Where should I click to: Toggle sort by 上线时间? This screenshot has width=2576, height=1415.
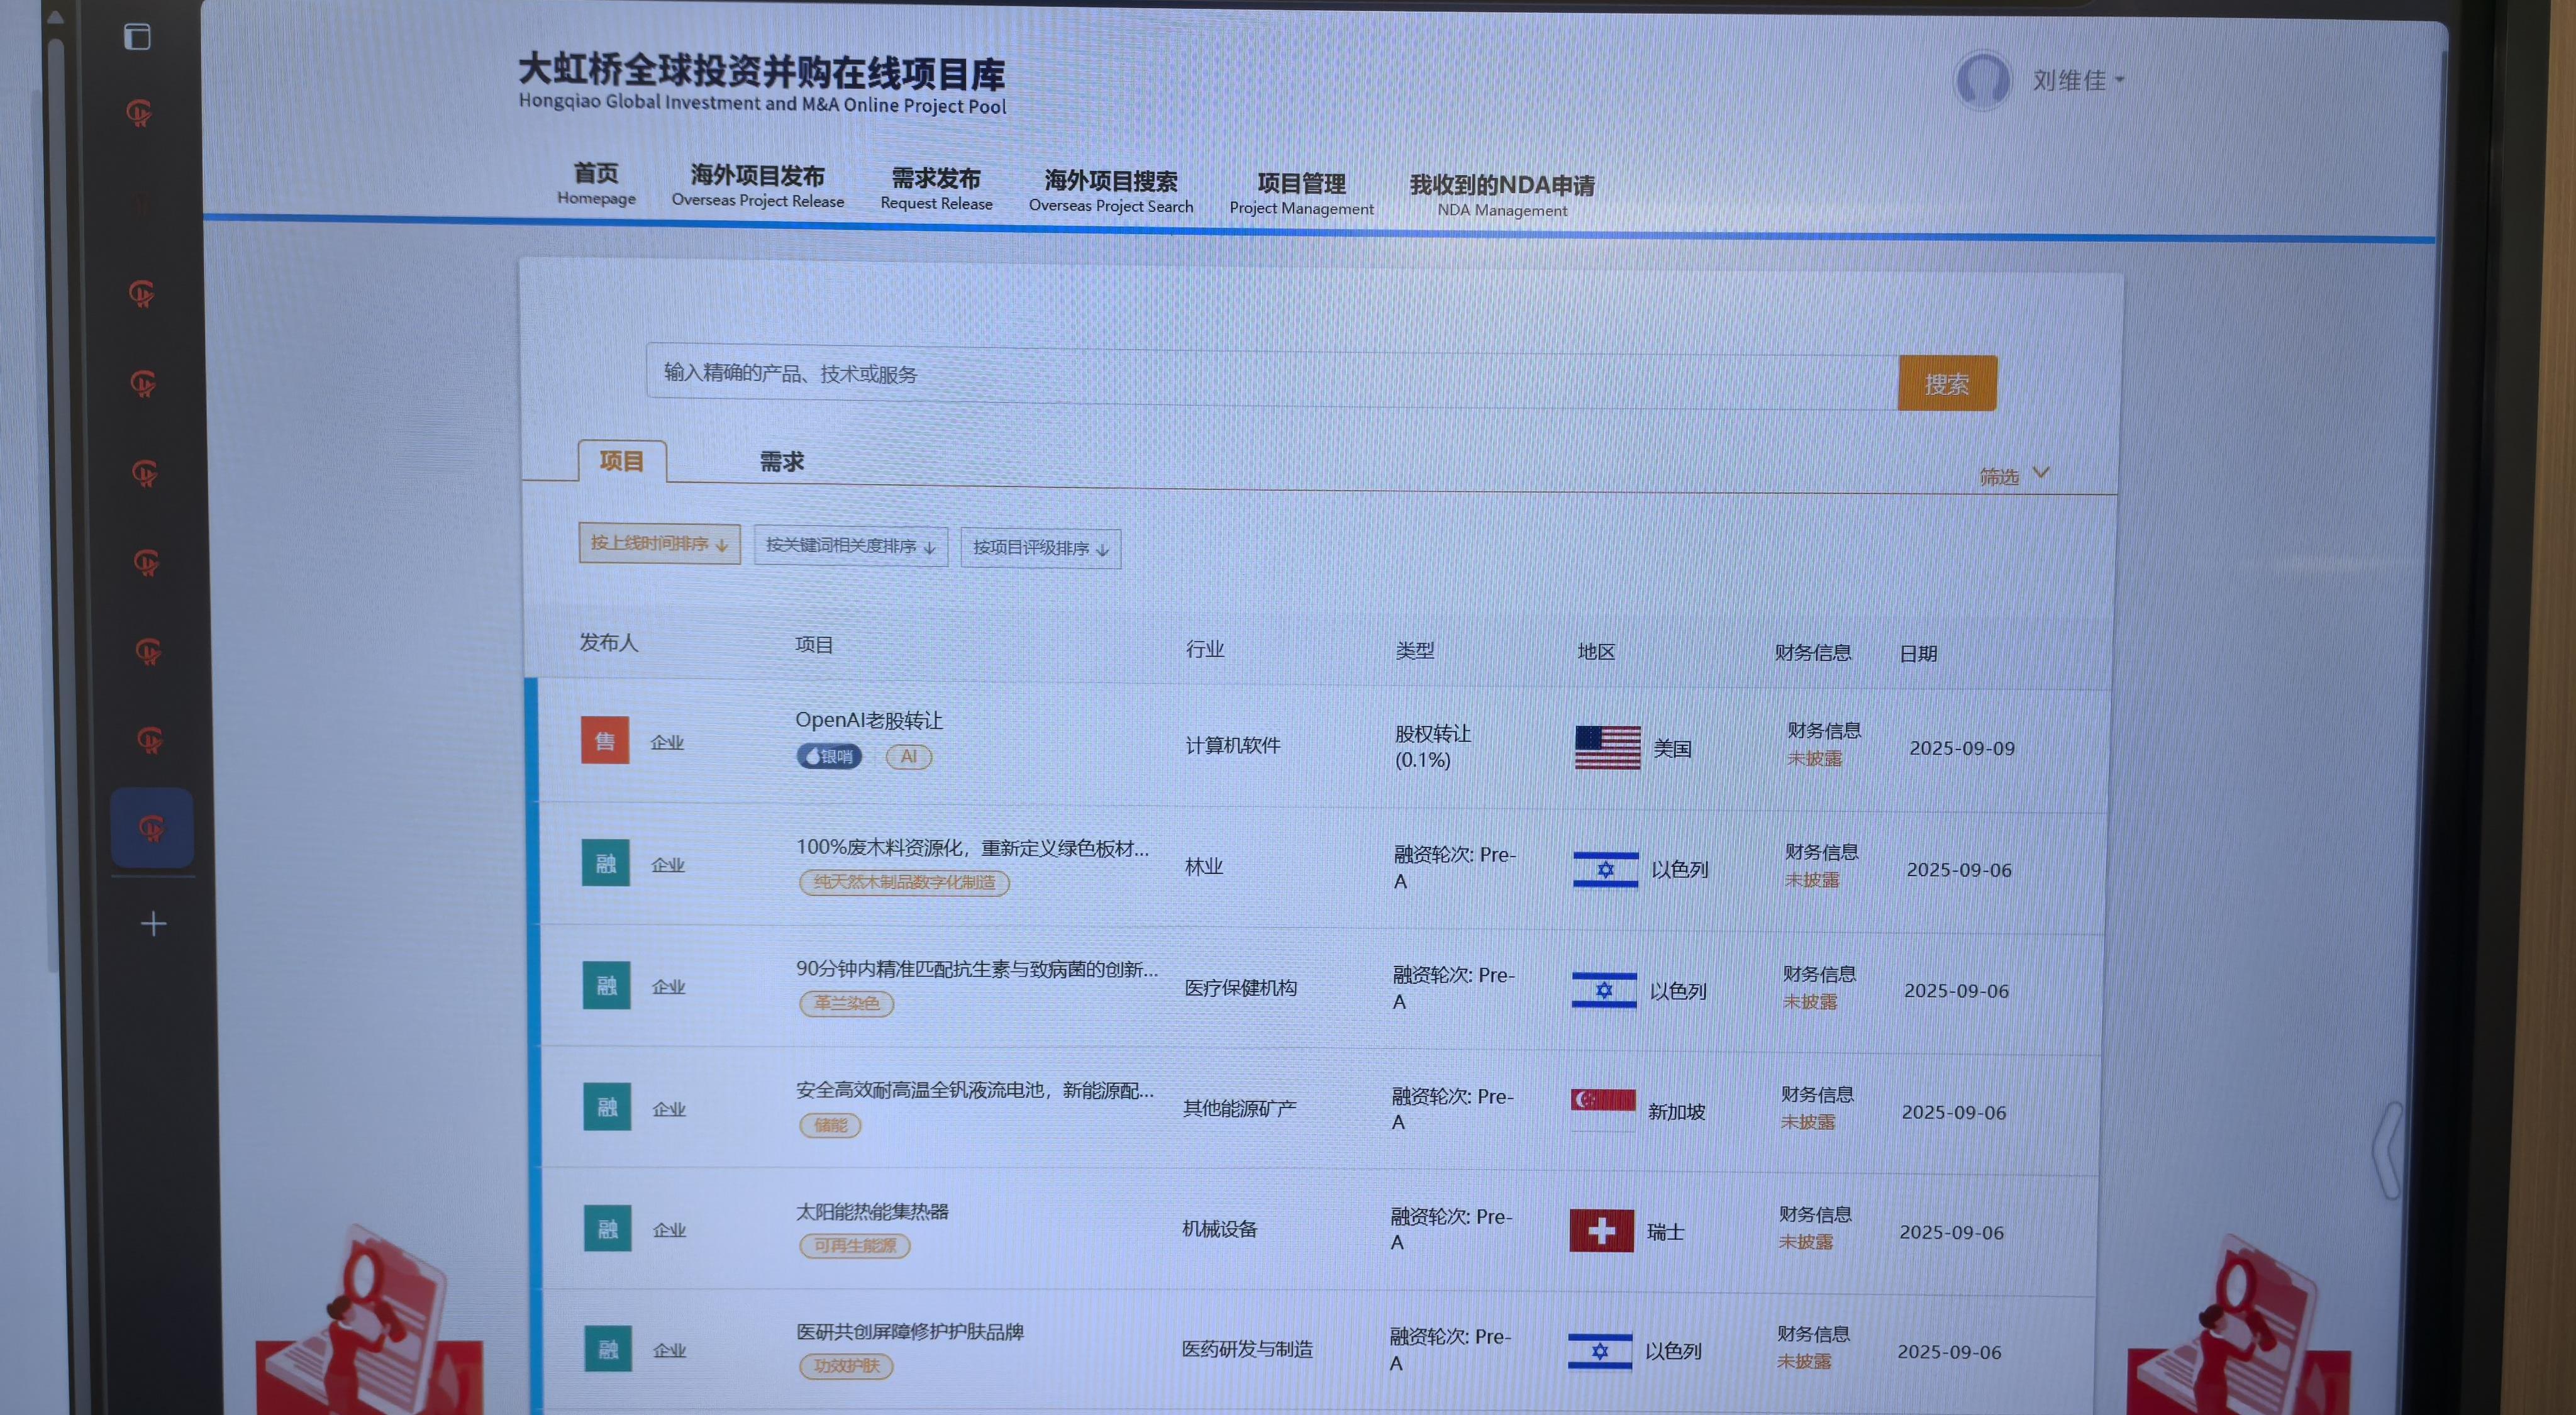point(659,544)
